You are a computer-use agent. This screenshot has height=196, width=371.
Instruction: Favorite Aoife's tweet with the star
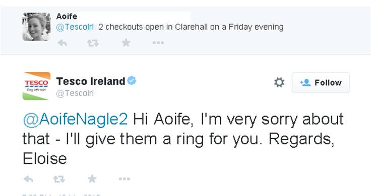(x=126, y=43)
